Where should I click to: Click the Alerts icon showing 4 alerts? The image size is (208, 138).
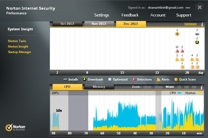192,59
